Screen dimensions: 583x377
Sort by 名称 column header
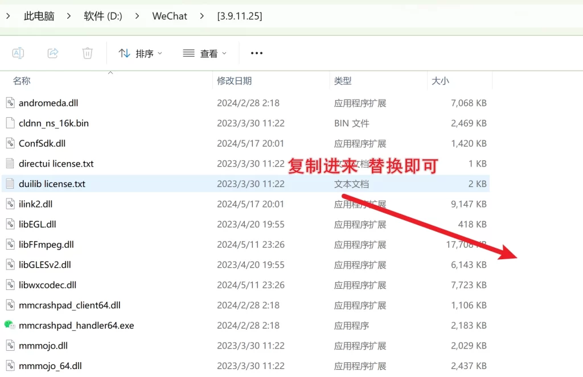[x=22, y=81]
